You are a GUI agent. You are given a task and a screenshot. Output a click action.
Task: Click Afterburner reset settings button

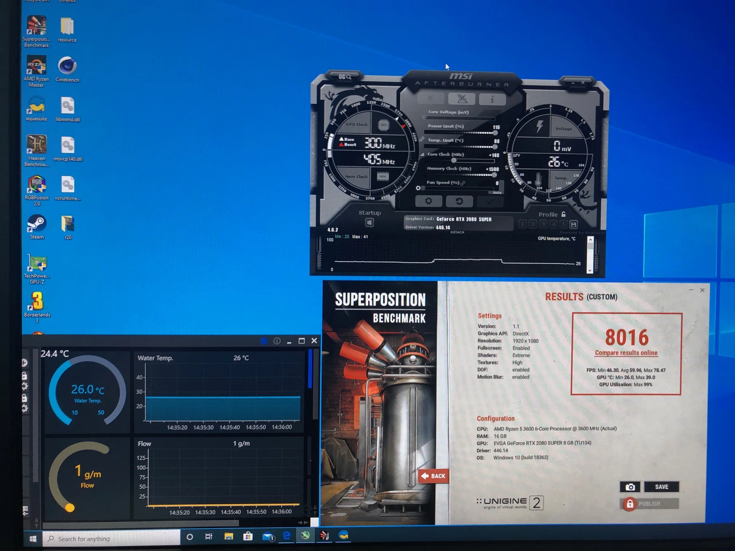(x=459, y=201)
